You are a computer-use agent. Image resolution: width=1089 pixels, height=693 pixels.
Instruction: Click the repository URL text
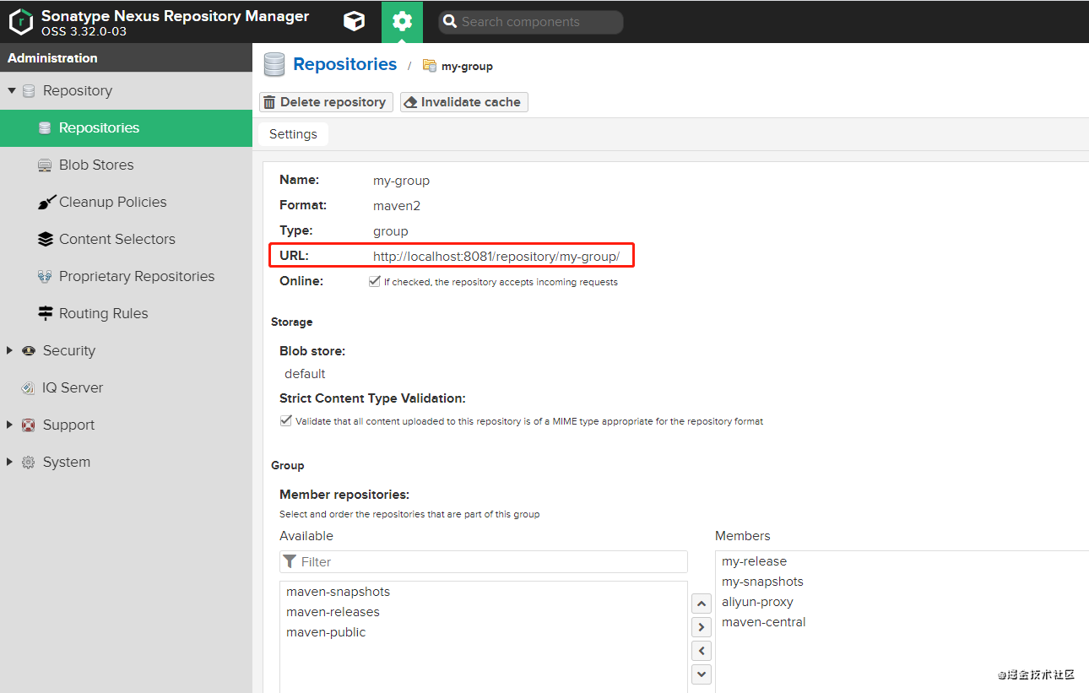pos(496,257)
